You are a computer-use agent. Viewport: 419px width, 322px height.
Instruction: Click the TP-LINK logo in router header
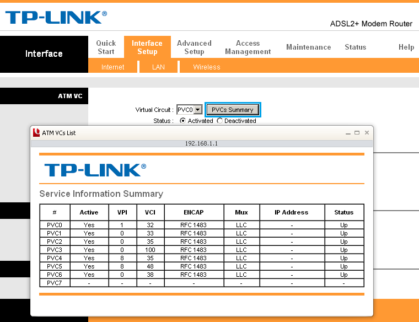(x=56, y=18)
